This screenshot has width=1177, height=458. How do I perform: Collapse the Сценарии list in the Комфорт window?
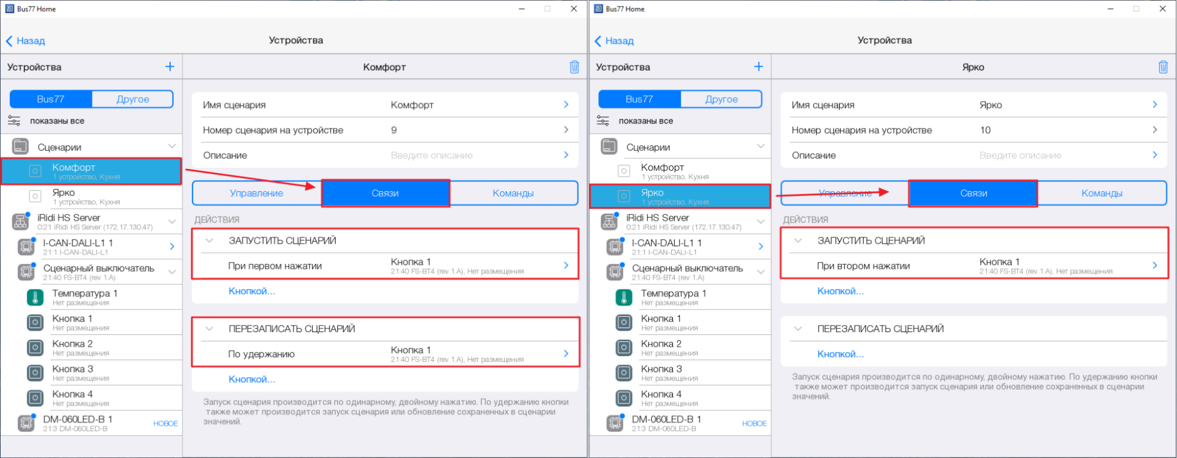point(172,146)
